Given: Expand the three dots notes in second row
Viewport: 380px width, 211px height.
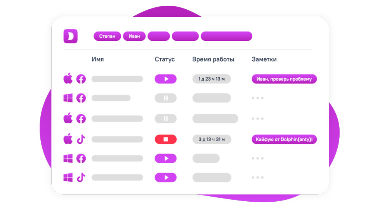Looking at the screenshot, I should pyautogui.click(x=258, y=98).
